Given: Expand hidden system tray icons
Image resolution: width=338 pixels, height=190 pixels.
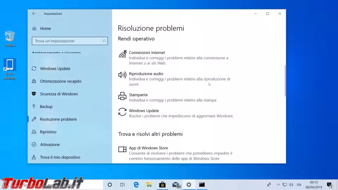Looking at the screenshot, I should pos(278,185).
